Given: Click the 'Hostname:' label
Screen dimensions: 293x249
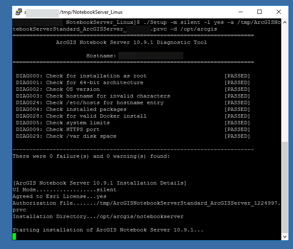Looking at the screenshot, I should (101, 56).
